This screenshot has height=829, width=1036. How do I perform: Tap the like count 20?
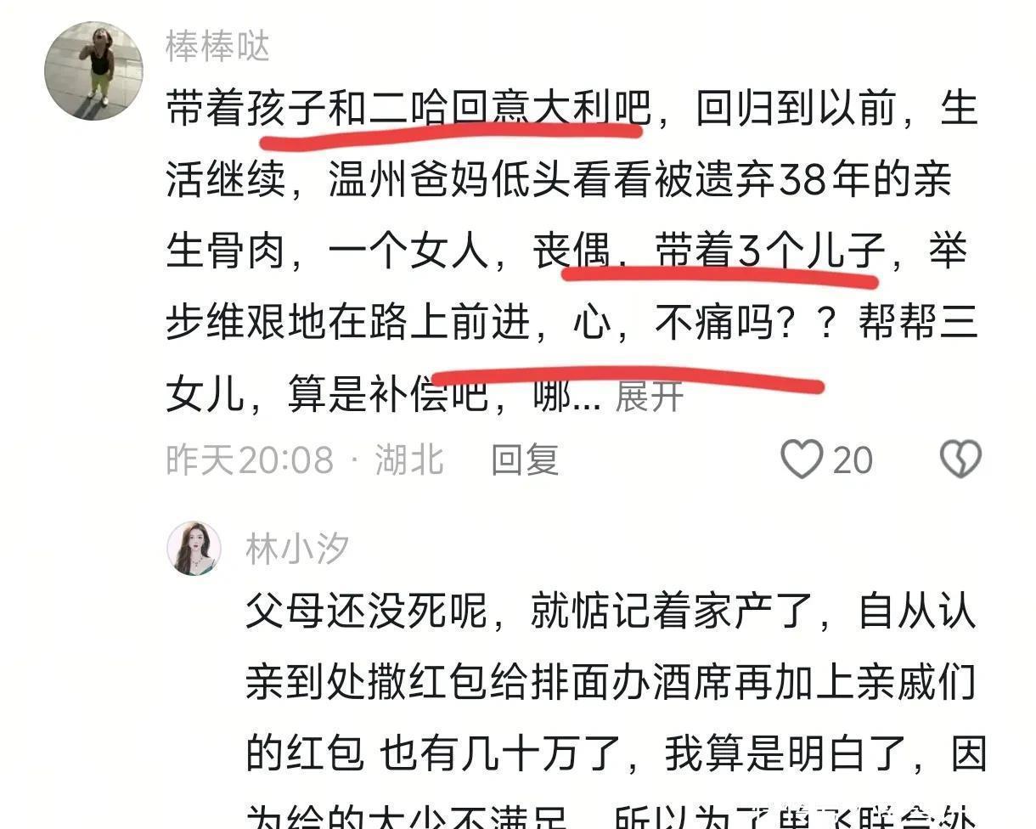coord(853,460)
